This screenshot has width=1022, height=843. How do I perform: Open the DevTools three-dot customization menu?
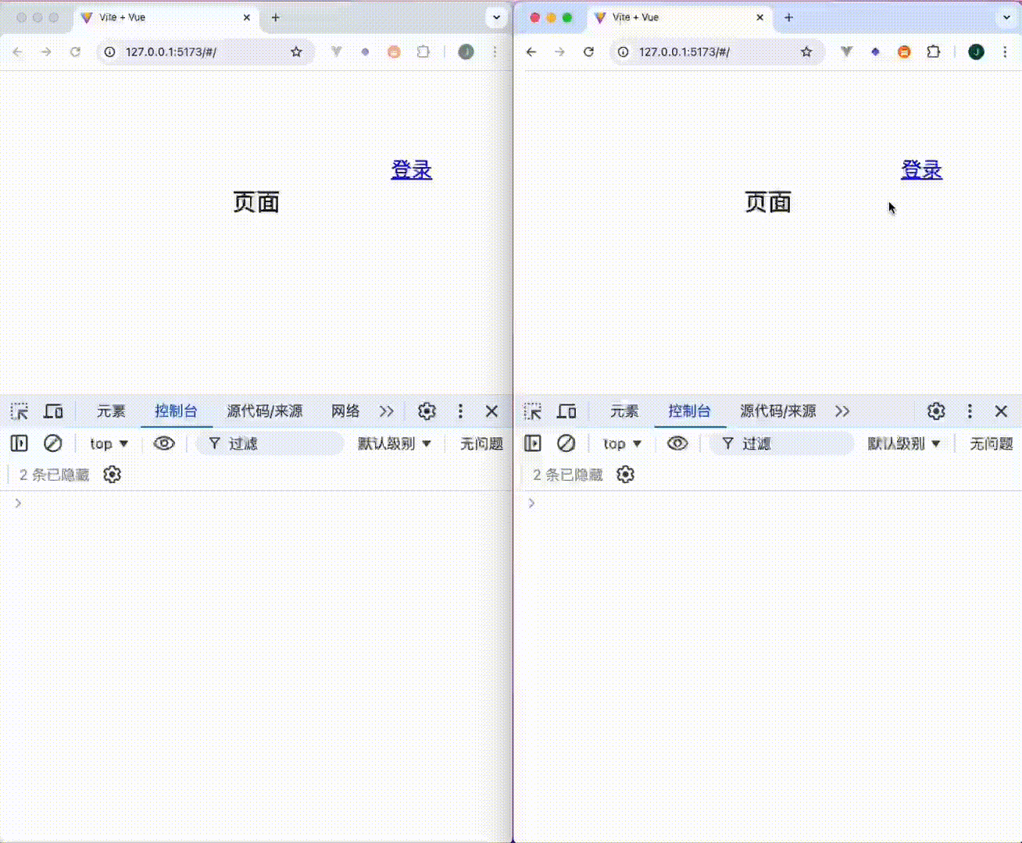(x=460, y=411)
